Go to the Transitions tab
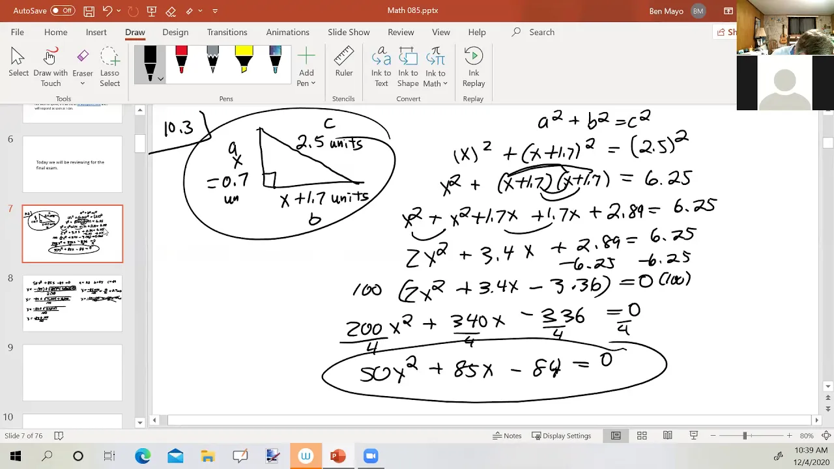This screenshot has height=469, width=834. [227, 32]
